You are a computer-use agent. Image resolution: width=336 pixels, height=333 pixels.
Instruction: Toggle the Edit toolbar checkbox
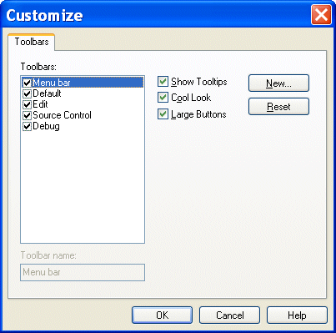pos(27,104)
